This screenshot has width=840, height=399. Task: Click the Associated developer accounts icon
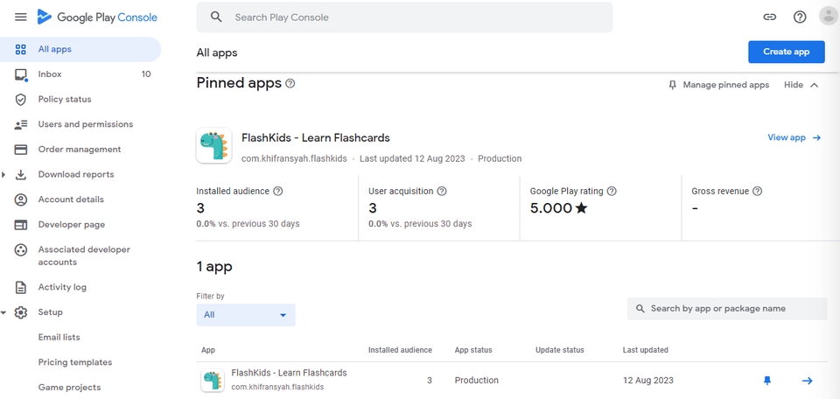click(x=21, y=250)
